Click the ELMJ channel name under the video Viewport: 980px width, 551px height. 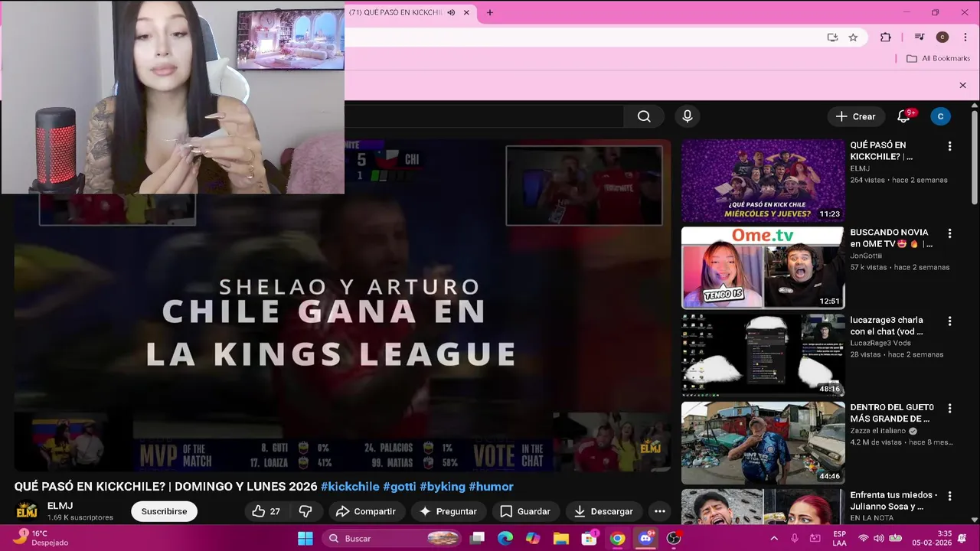60,506
